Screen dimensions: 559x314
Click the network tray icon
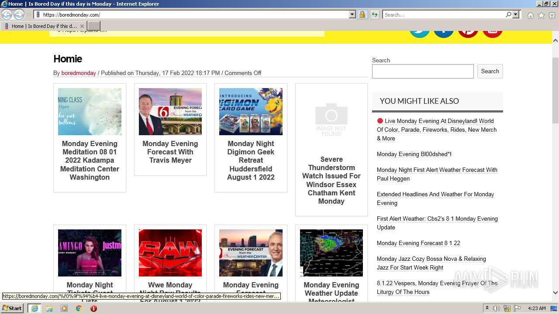[x=507, y=308]
